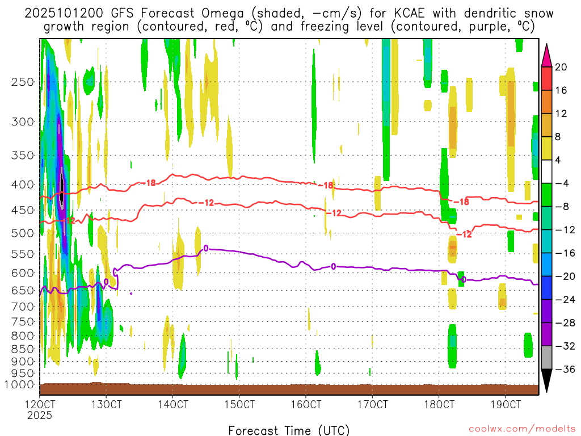Click the 250 pressure level label
This screenshot has width=581, height=436.
click(23, 82)
